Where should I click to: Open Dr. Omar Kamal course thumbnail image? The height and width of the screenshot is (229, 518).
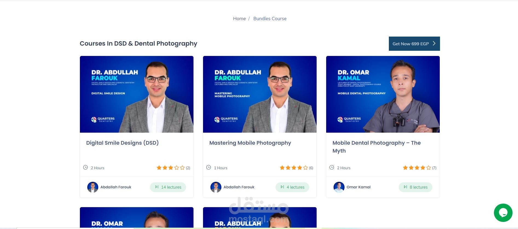(383, 94)
